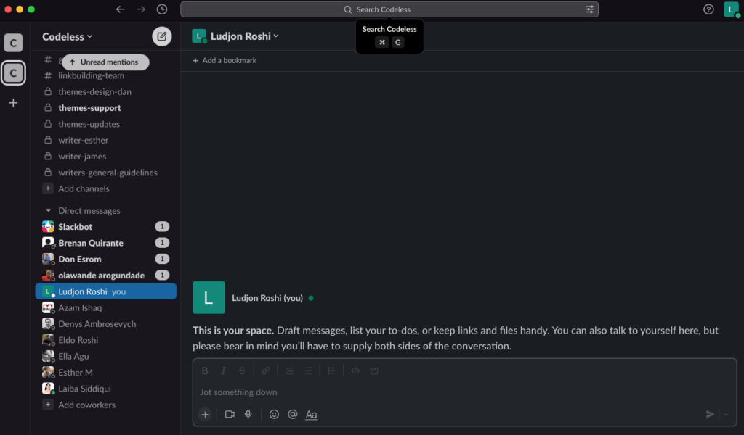The width and height of the screenshot is (744, 435).
Task: Open the Codeless workspace menu
Action: (68, 37)
